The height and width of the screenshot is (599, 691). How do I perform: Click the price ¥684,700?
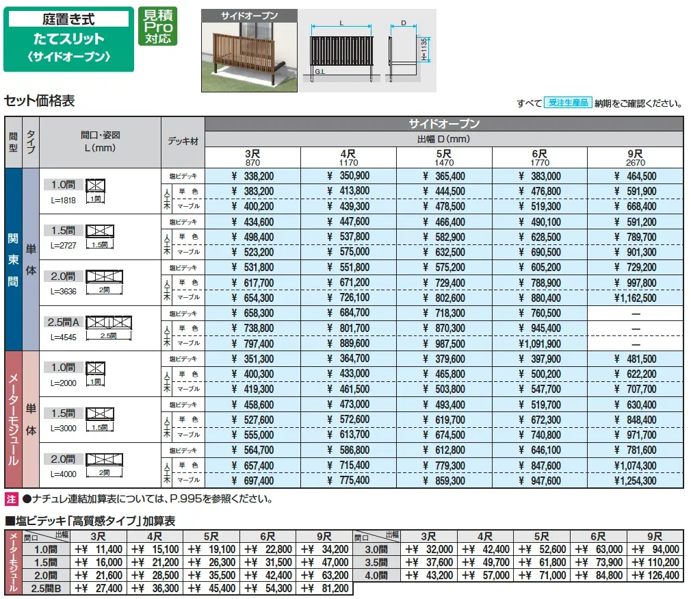348,314
